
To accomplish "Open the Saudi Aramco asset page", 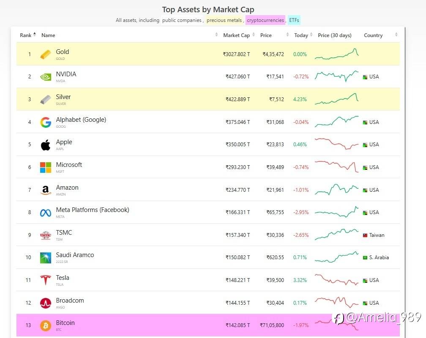I will pyautogui.click(x=75, y=255).
